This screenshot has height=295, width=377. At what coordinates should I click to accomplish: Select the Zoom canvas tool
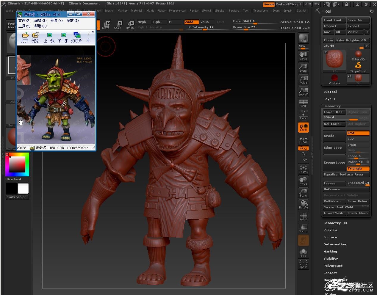[x=303, y=68]
